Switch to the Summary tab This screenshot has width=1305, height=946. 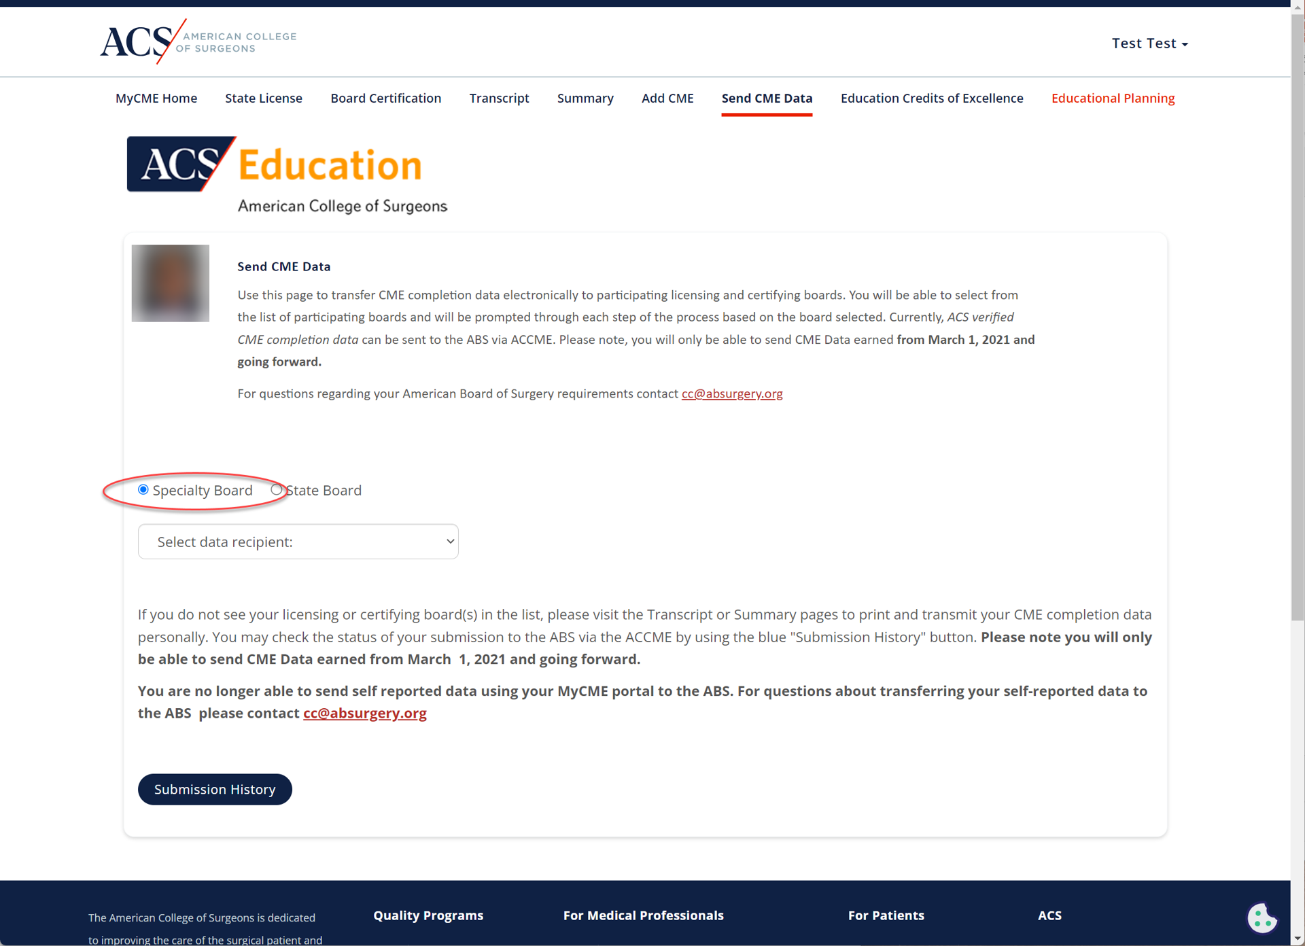585,99
